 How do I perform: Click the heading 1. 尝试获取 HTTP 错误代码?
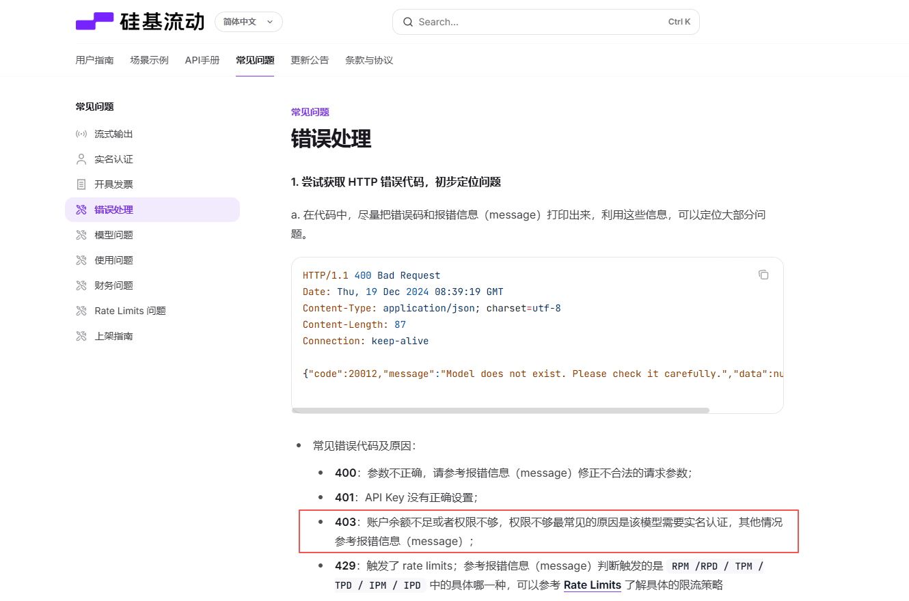click(x=396, y=182)
